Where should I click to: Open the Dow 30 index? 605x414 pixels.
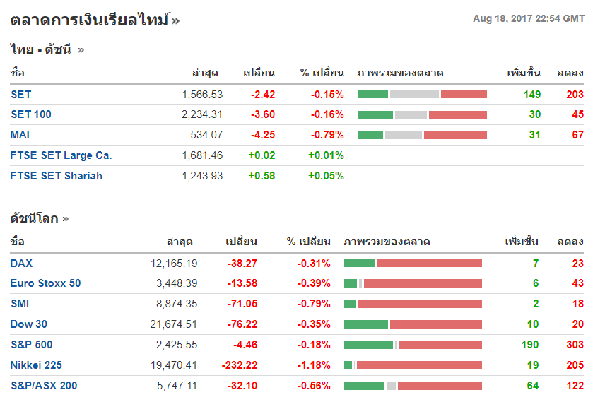30,324
